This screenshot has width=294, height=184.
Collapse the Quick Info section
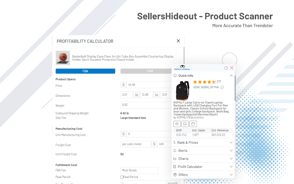(231, 76)
